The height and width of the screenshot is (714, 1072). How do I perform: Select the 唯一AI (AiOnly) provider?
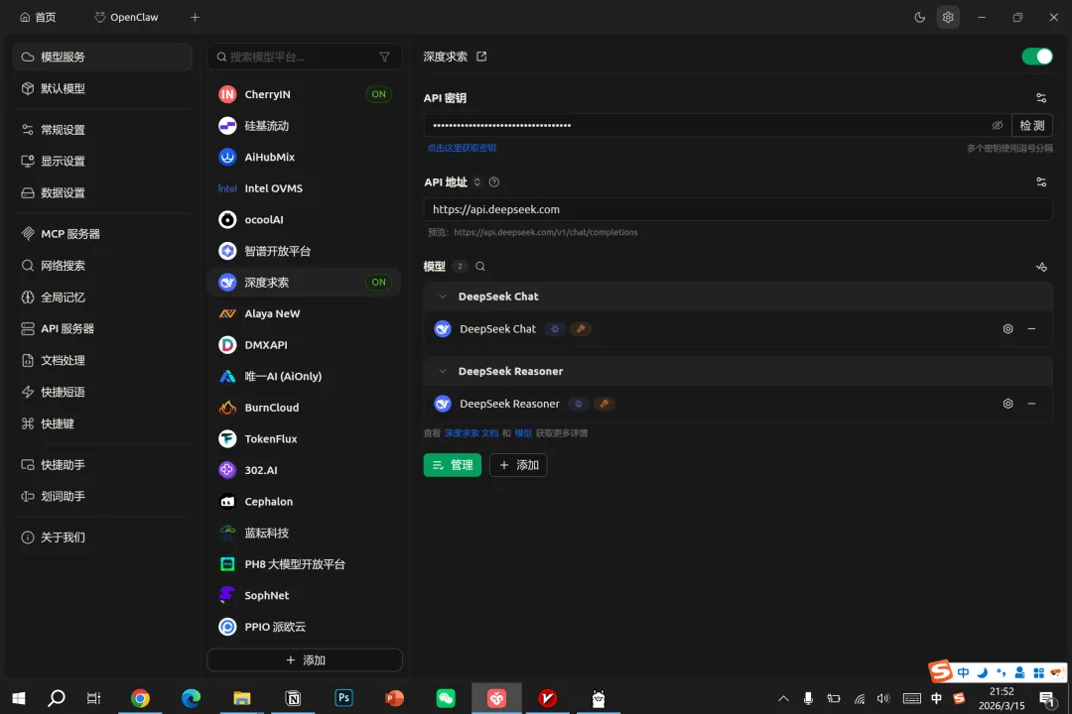(305, 376)
